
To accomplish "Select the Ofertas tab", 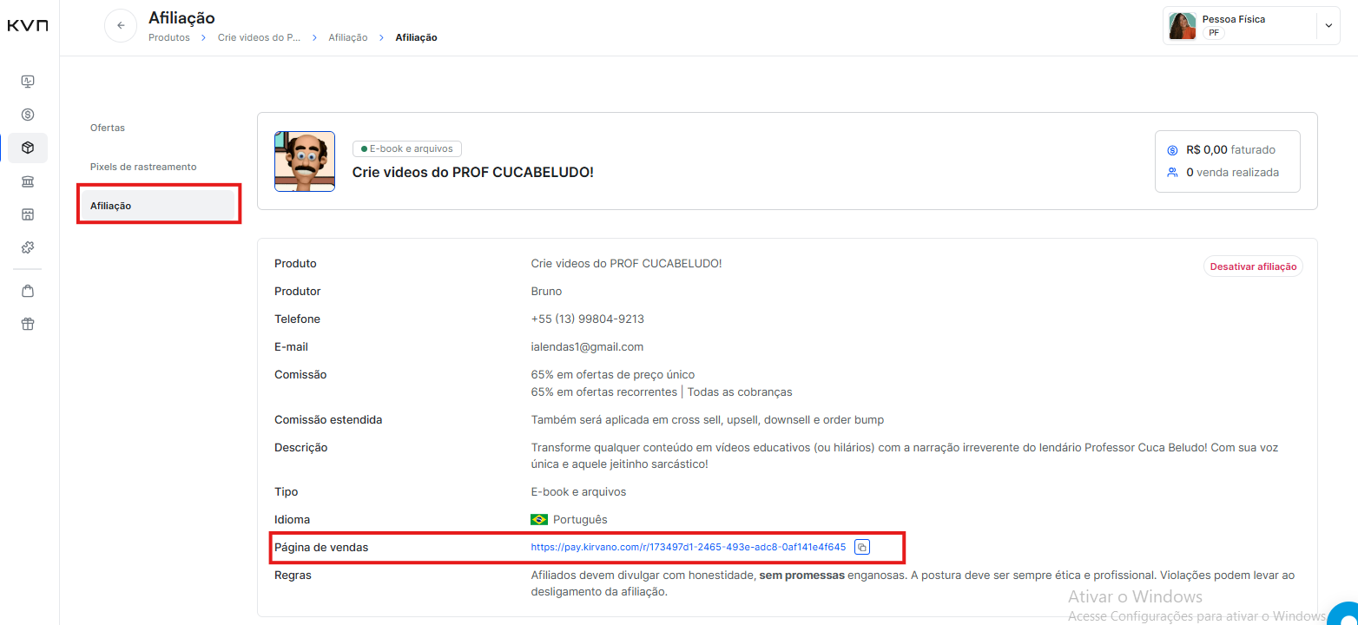I will pos(108,128).
